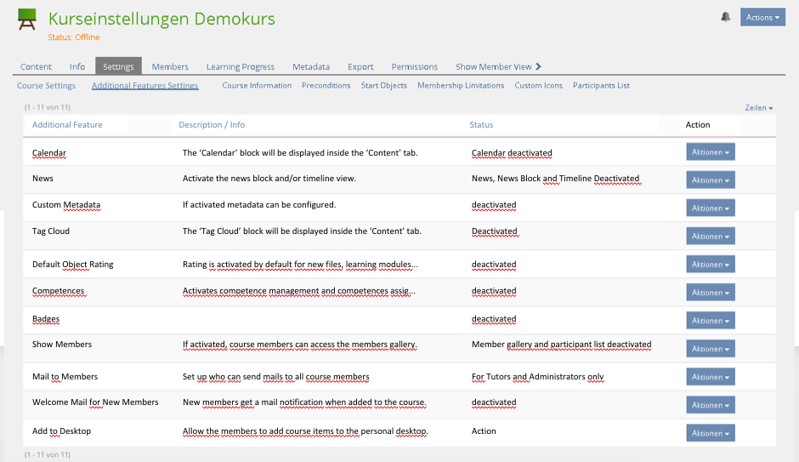Open the Actions dropdown at top right
The image size is (799, 462).
coord(762,17)
